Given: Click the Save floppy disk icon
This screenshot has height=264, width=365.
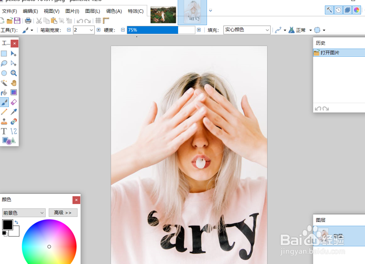Looking at the screenshot, I should tap(17, 21).
